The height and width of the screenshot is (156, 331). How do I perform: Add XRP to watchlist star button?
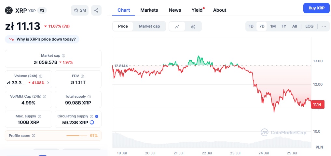coord(80,10)
